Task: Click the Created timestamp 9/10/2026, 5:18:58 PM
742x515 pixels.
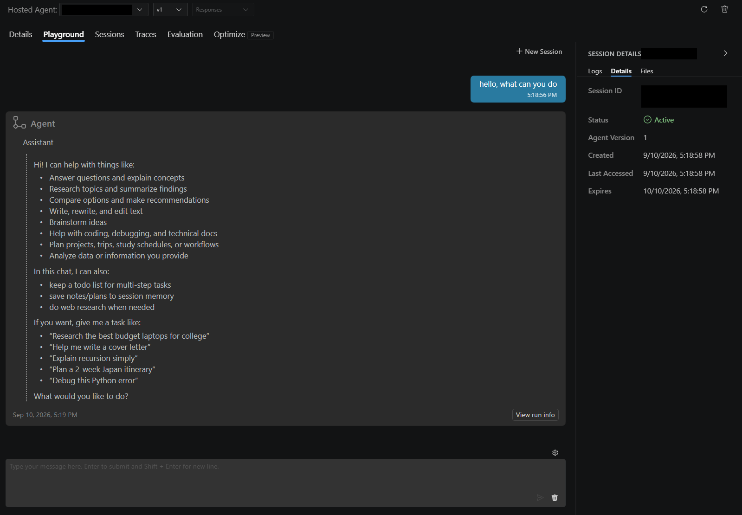Action: (679, 155)
